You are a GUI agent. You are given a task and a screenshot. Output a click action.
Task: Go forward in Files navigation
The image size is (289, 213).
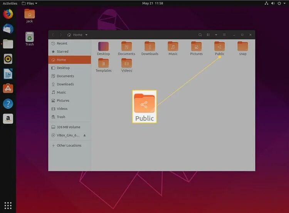(60, 35)
